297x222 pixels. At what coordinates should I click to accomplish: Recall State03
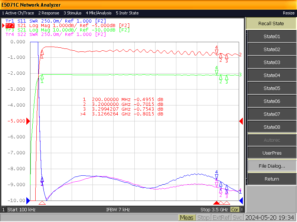(272, 62)
